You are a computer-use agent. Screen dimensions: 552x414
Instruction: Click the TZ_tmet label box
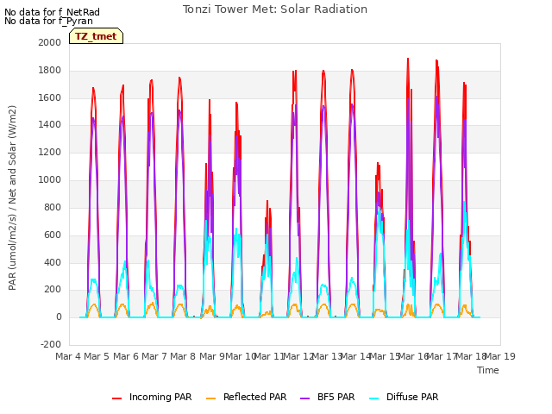tap(96, 36)
